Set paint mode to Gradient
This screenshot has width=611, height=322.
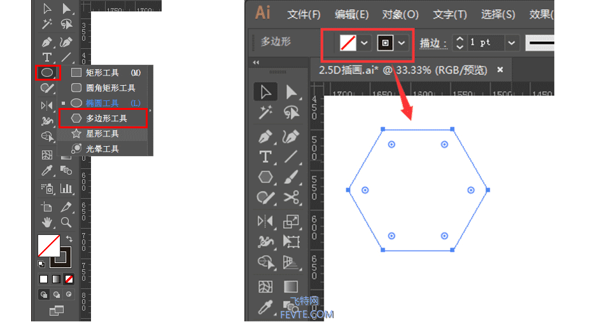point(56,279)
